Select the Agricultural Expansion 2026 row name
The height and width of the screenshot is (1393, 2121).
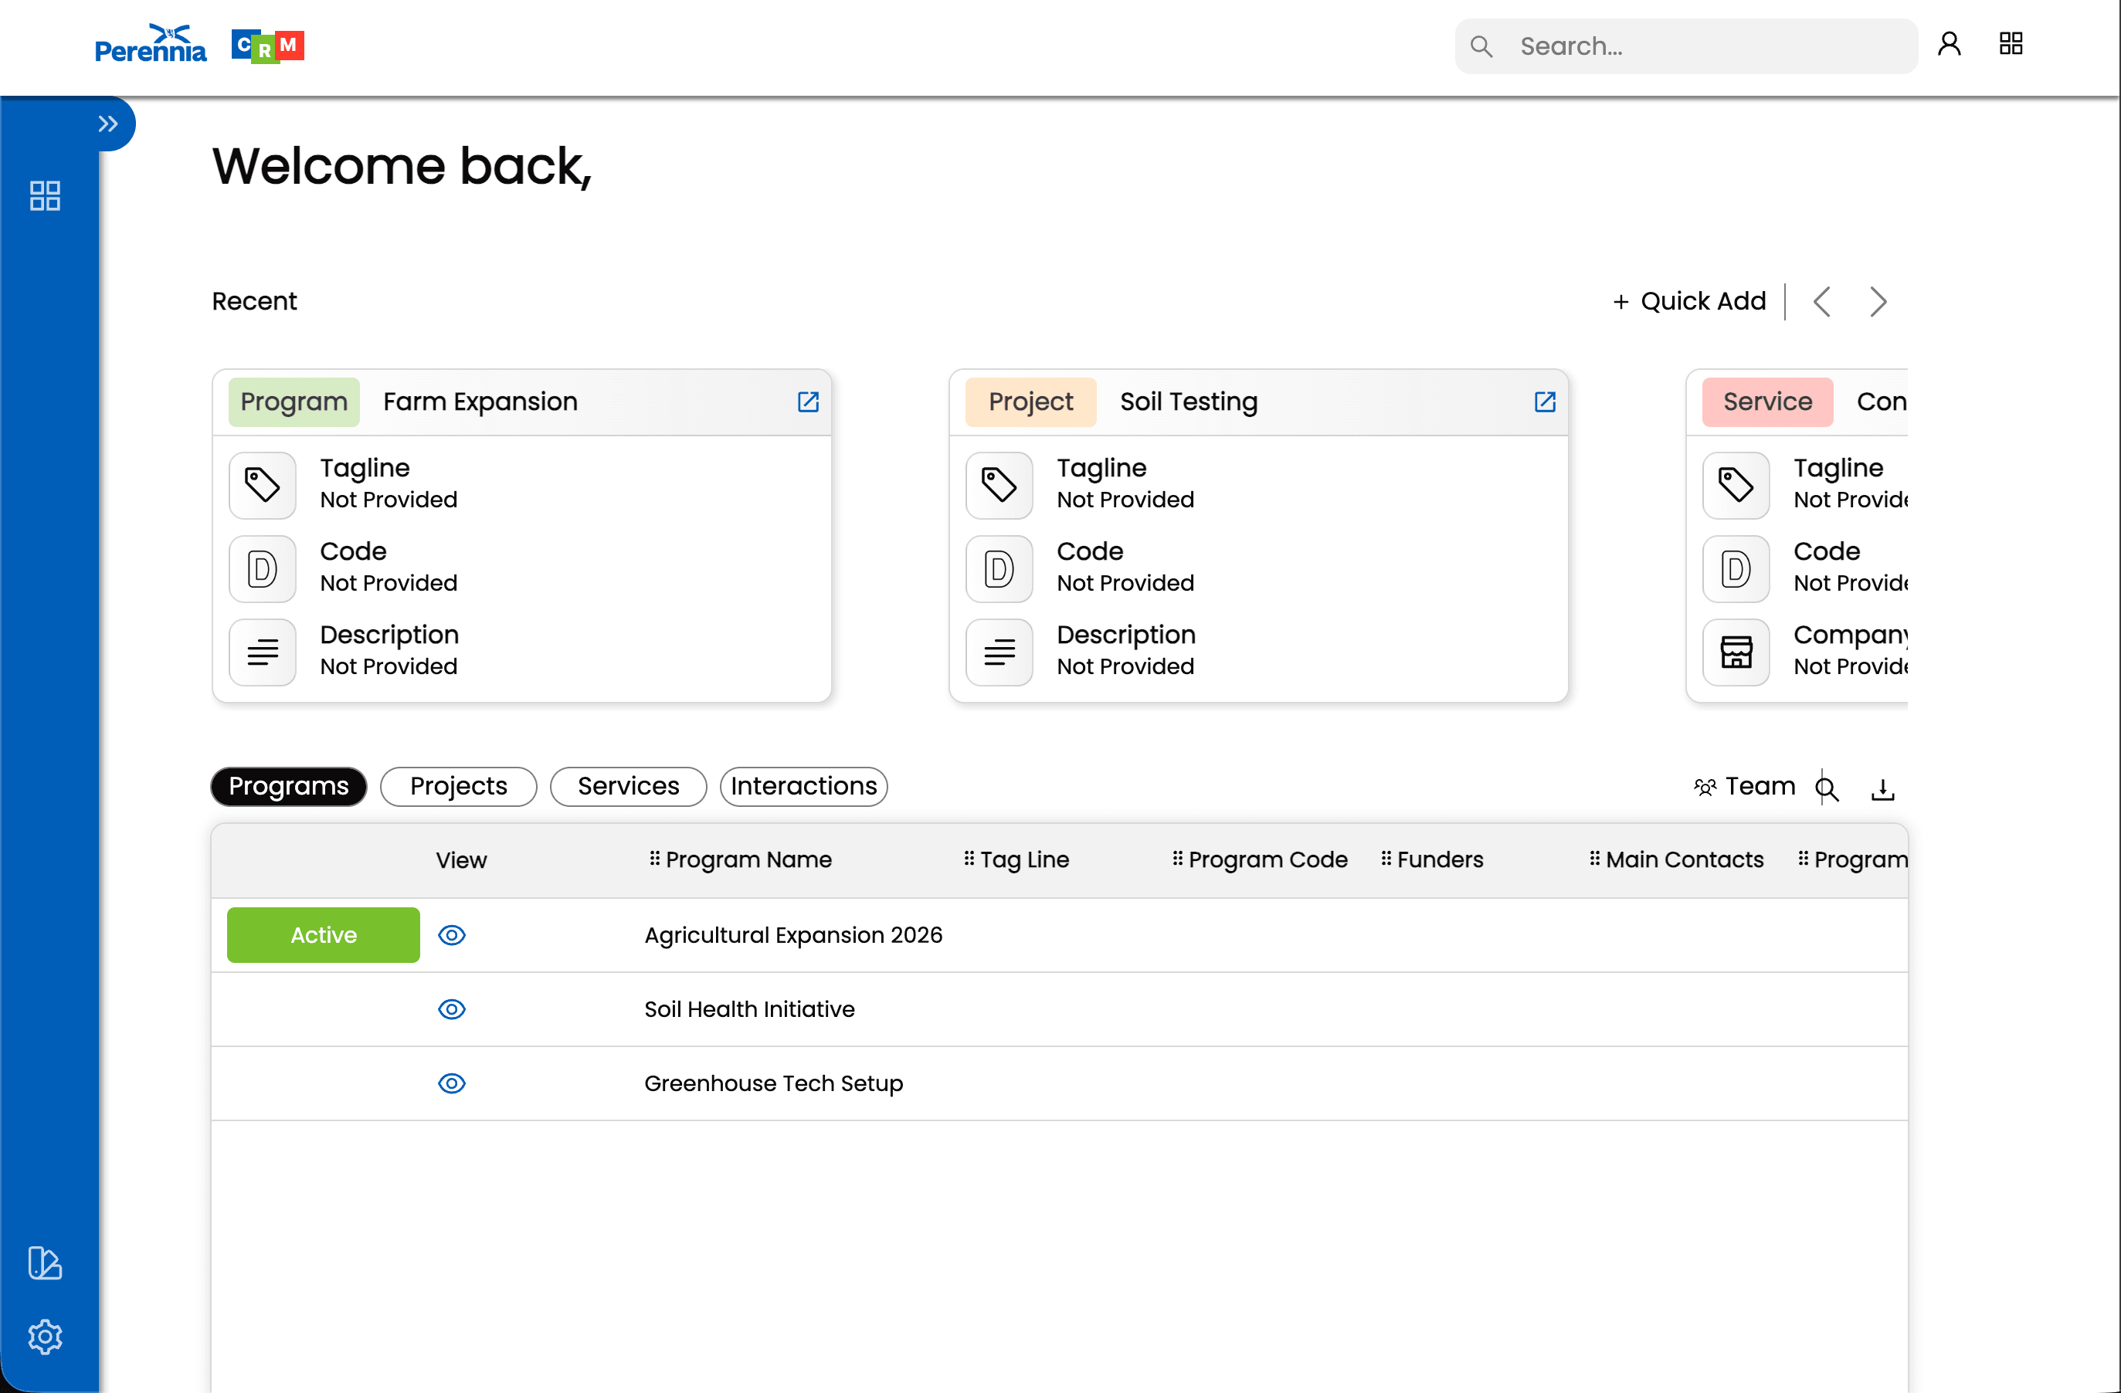coord(793,935)
